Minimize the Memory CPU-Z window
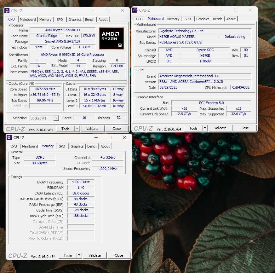Image resolution: width=275 pixels, height=273 pixels. pyautogui.click(x=96, y=137)
